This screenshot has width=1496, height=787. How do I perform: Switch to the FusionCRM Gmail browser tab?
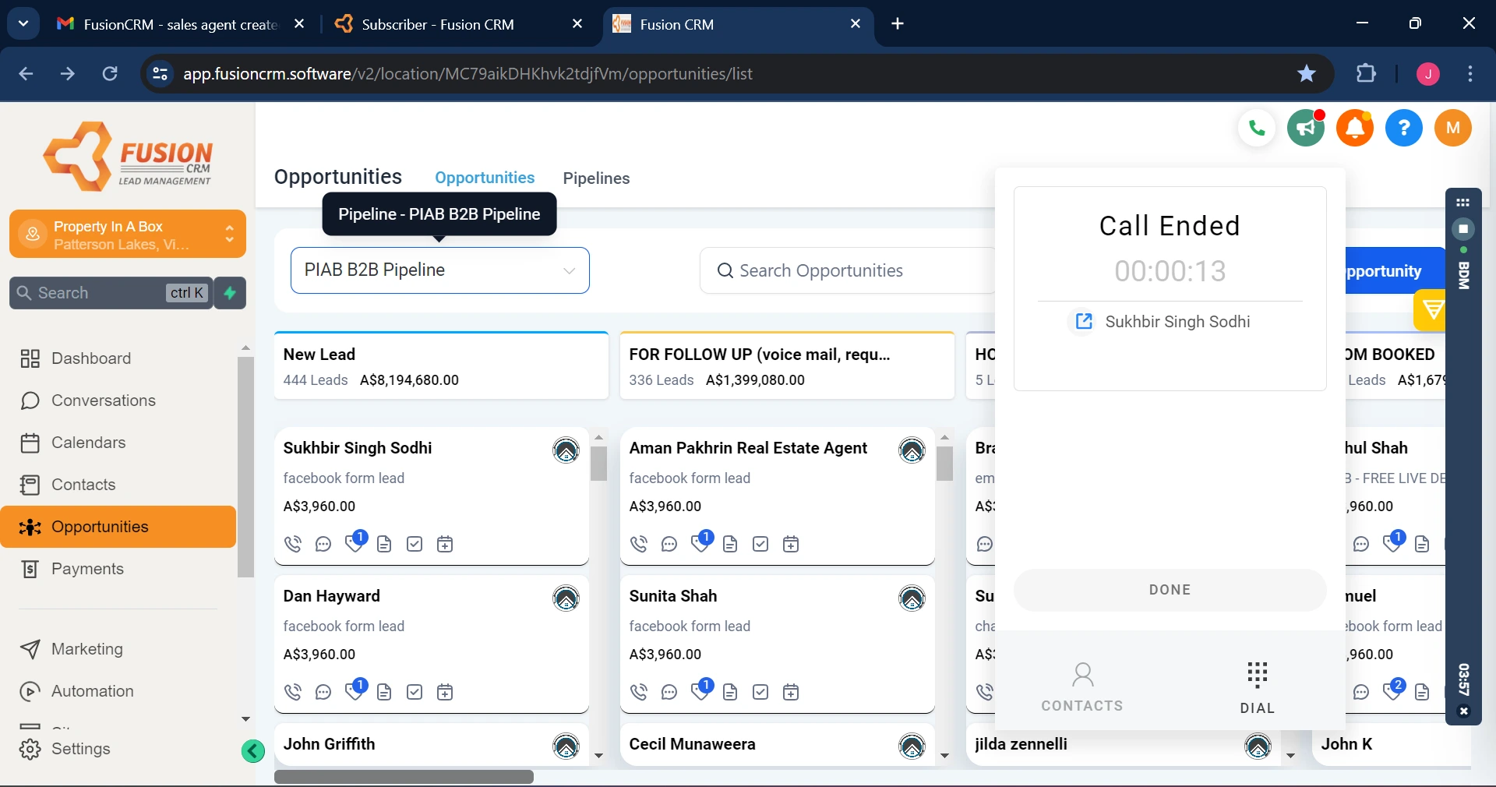(179, 24)
